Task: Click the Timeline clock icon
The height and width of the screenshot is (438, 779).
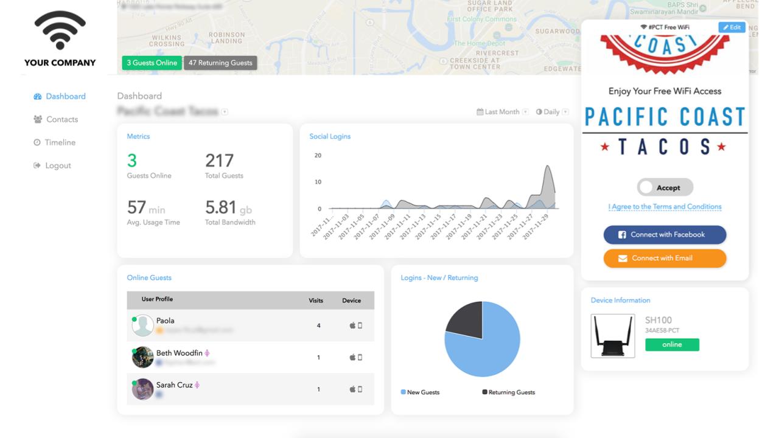Action: 37,142
